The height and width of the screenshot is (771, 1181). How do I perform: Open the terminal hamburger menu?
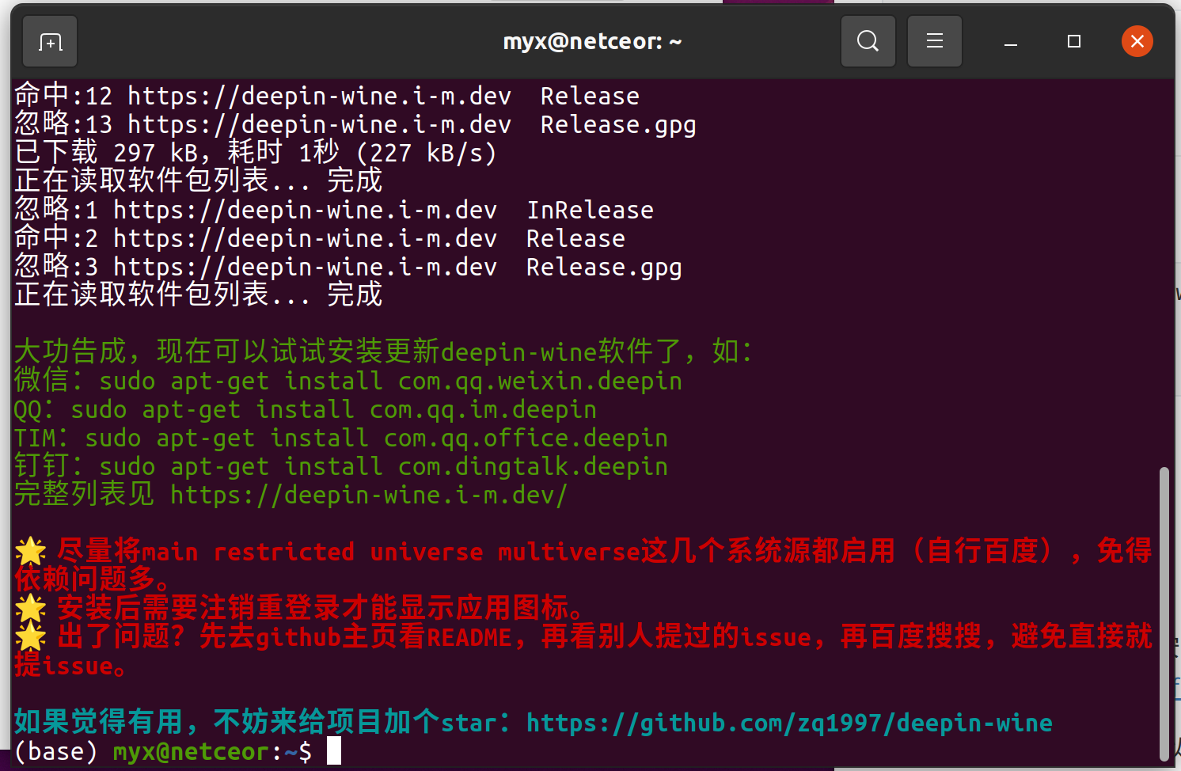pyautogui.click(x=934, y=41)
